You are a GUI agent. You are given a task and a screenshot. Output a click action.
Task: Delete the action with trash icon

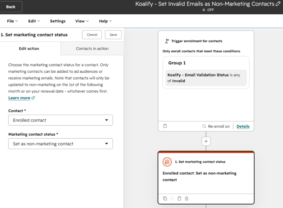click(187, 199)
